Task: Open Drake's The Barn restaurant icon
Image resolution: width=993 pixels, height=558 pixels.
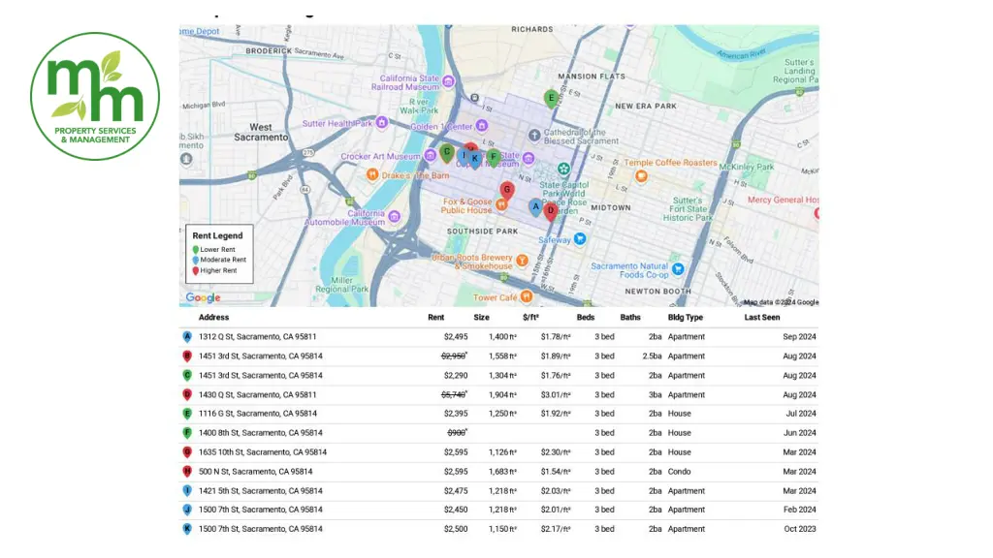Action: pos(372,174)
